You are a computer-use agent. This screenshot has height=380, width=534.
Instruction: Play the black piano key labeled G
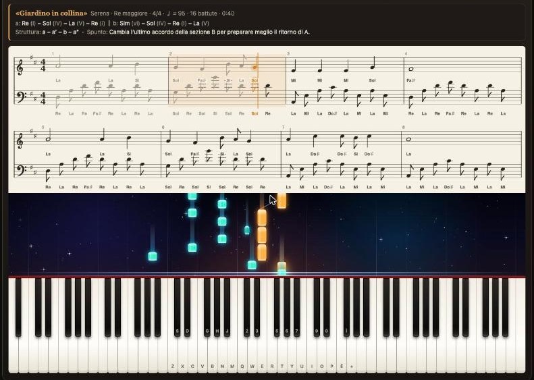[x=207, y=307]
